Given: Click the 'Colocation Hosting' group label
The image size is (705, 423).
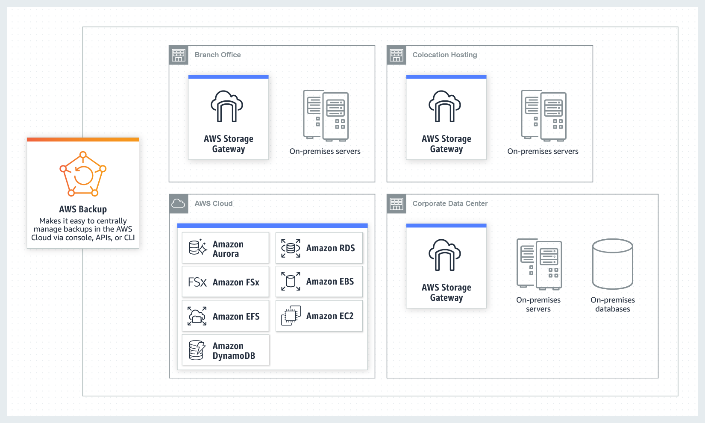Looking at the screenshot, I should point(445,55).
